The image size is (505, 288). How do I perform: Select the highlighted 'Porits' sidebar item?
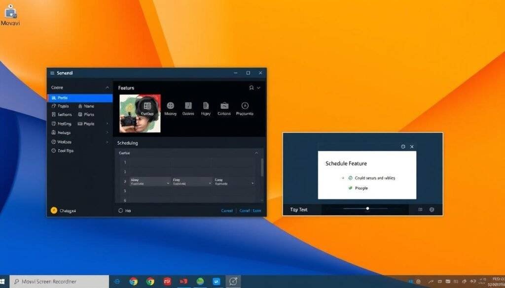(80, 97)
